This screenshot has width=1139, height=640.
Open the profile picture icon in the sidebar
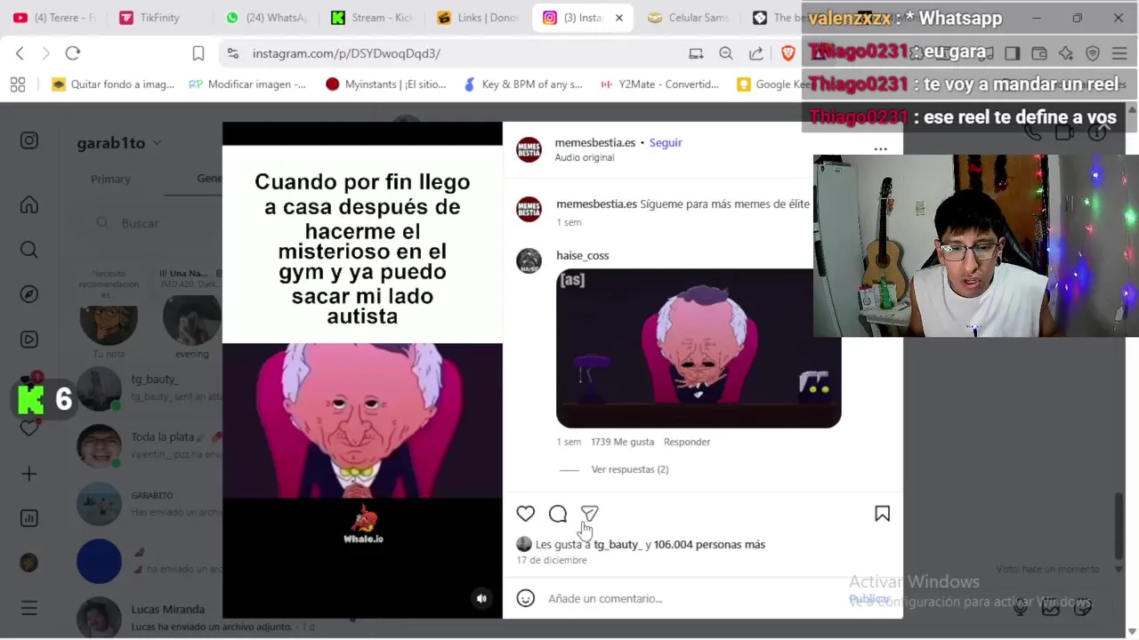coord(29,563)
